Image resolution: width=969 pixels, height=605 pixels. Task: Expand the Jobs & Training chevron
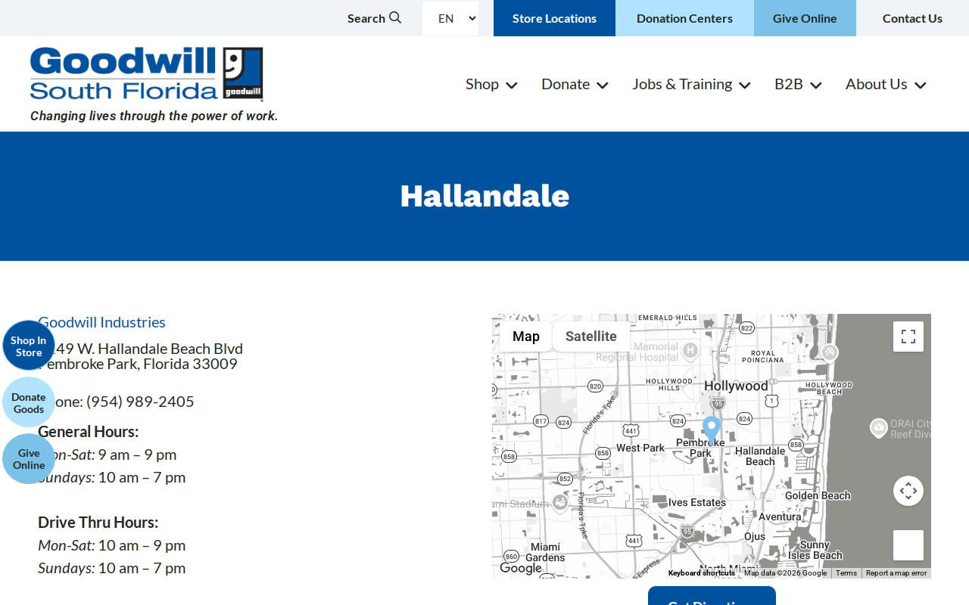[x=745, y=85]
